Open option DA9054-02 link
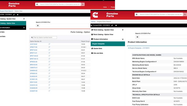187x106 pixels. point(33,71)
